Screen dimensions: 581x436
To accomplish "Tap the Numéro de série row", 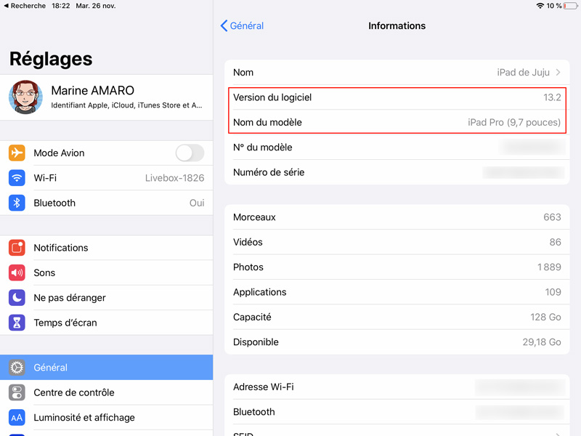I will click(397, 172).
